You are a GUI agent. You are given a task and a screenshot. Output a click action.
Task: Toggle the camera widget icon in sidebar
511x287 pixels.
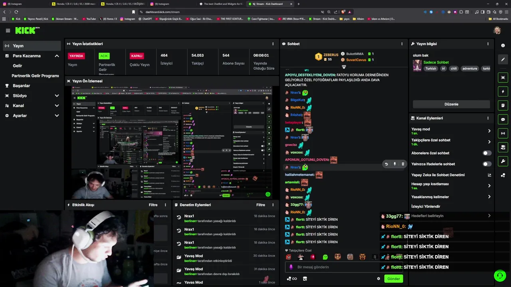click(x=503, y=147)
